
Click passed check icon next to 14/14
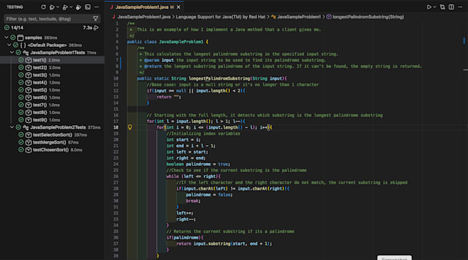click(x=7, y=28)
